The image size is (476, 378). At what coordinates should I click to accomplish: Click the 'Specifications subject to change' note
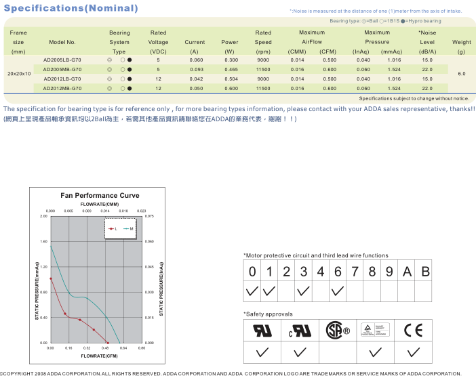(414, 99)
